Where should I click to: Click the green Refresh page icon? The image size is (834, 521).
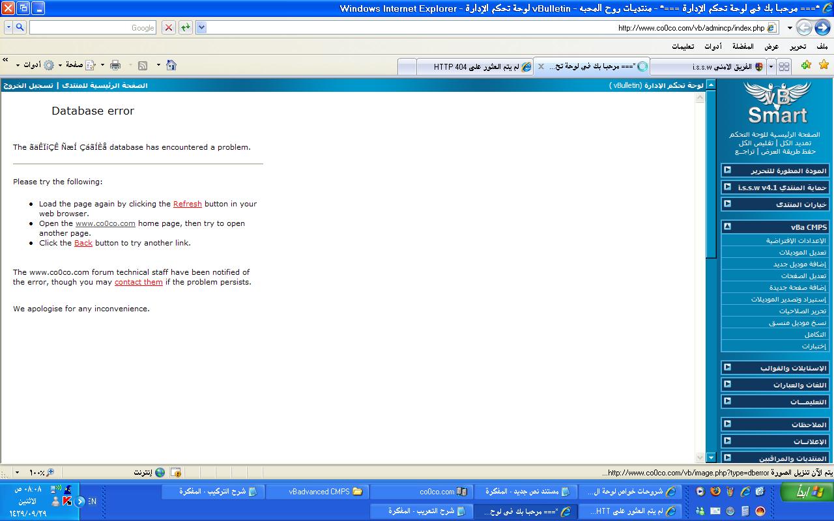coord(186,27)
